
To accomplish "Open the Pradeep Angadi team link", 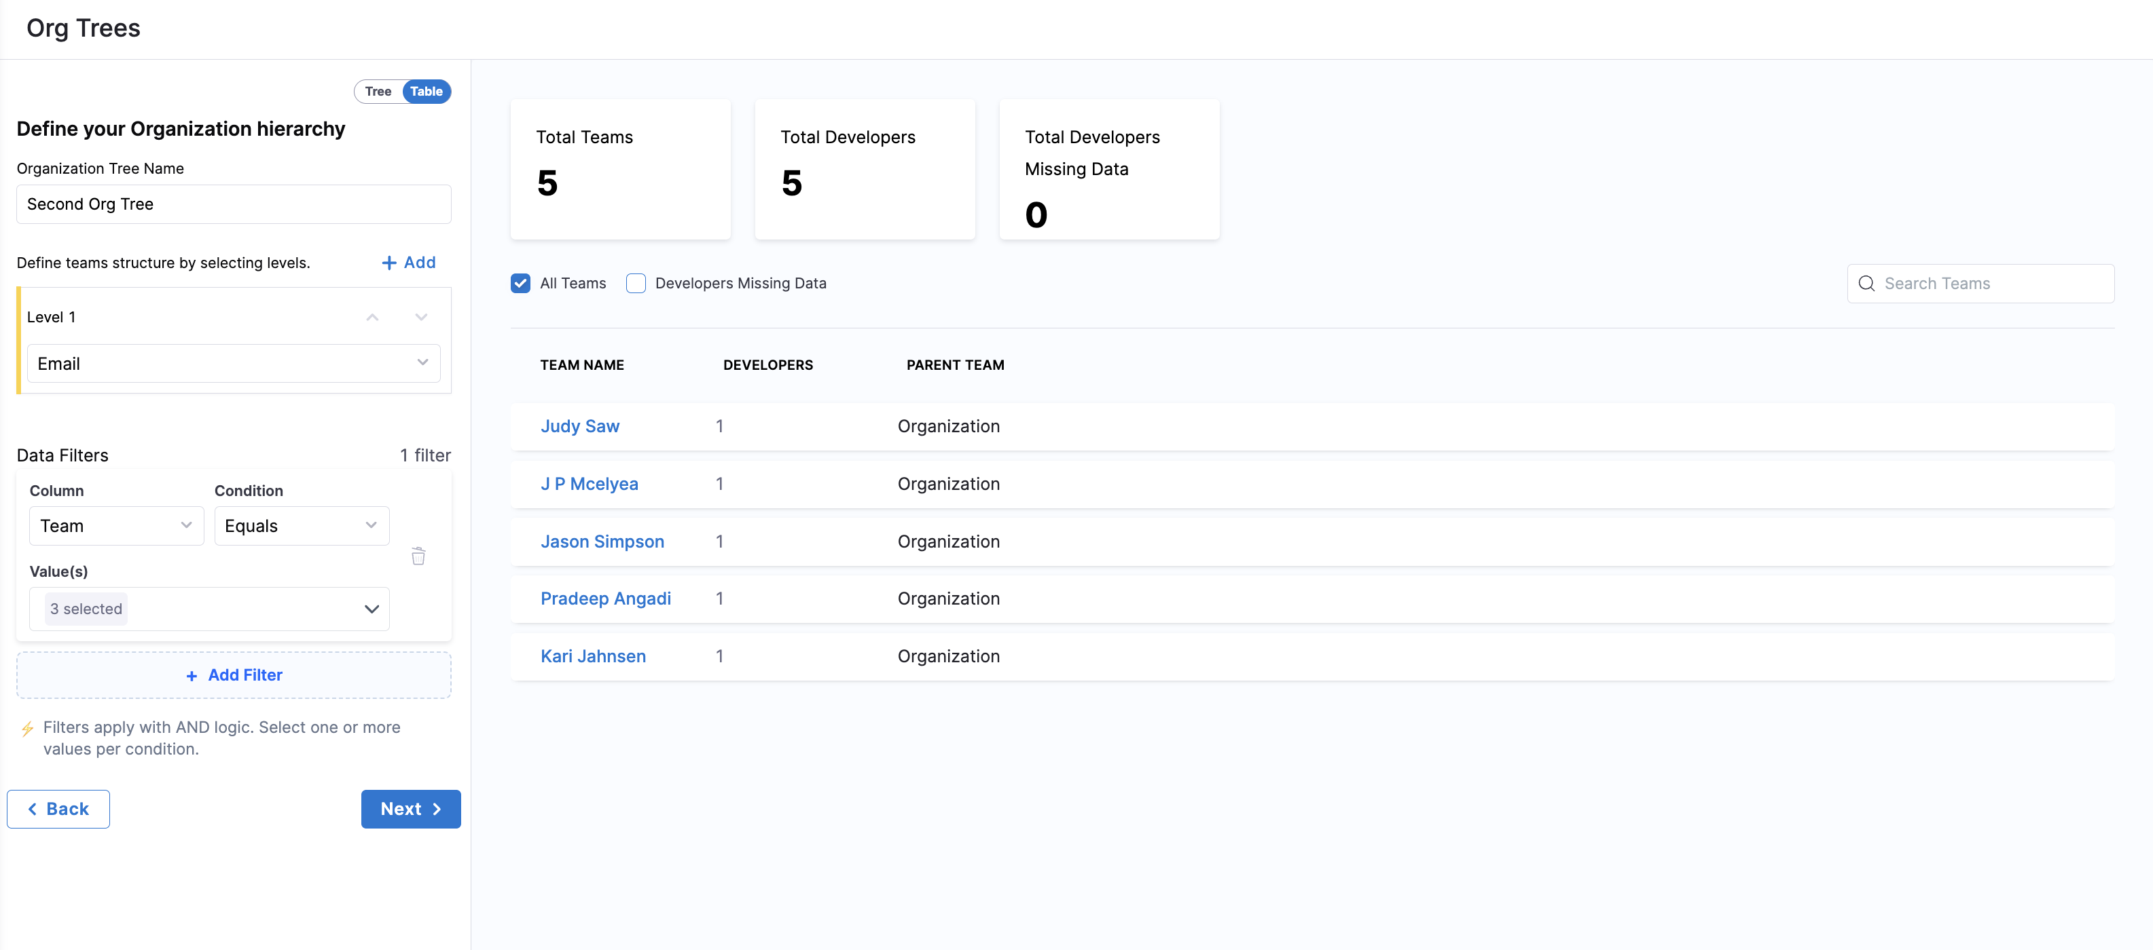I will 605,598.
